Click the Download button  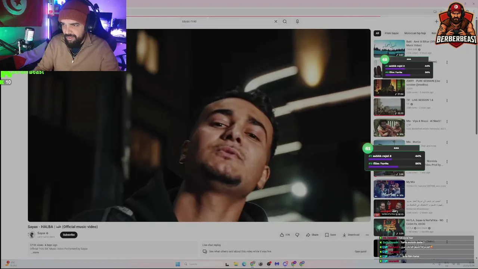351,235
